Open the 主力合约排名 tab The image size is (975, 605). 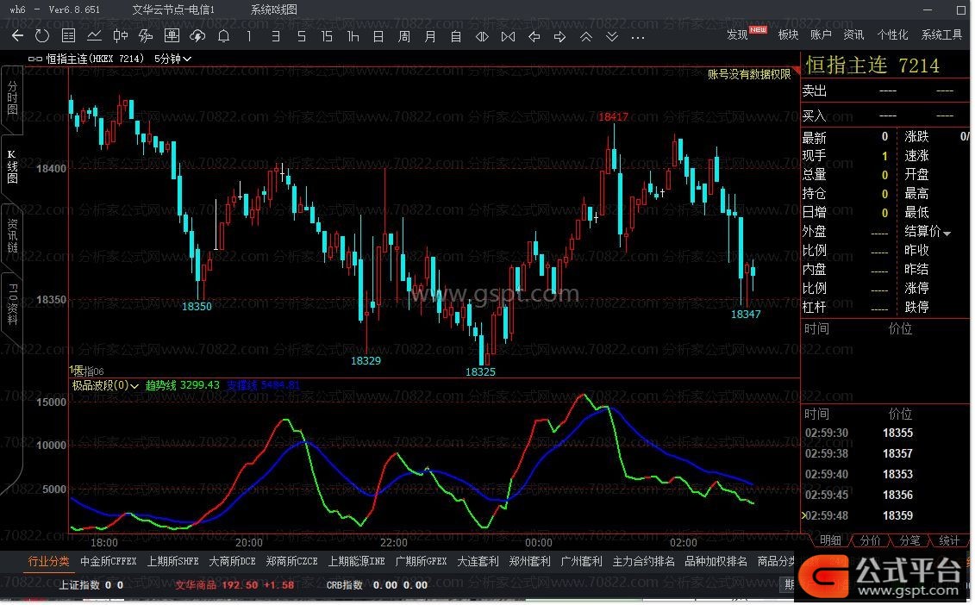(644, 561)
